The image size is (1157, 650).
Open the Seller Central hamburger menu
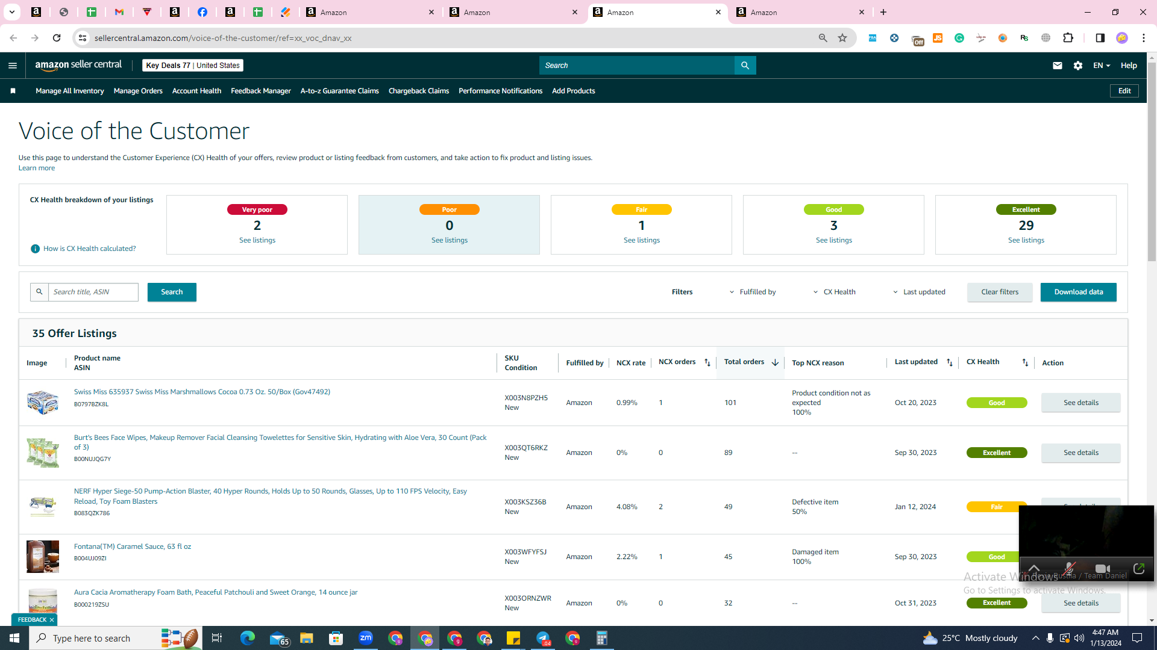pos(13,66)
